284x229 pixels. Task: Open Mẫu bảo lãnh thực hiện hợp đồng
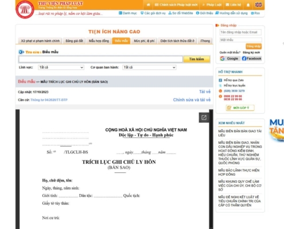pos(239,172)
